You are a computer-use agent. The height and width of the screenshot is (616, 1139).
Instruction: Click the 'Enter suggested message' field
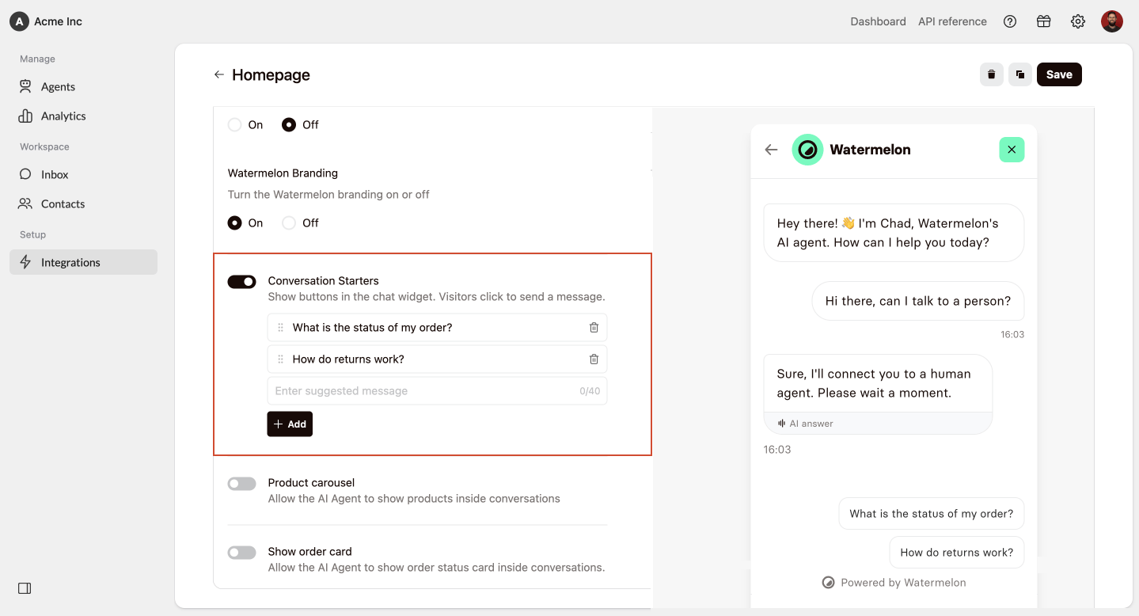coord(437,391)
